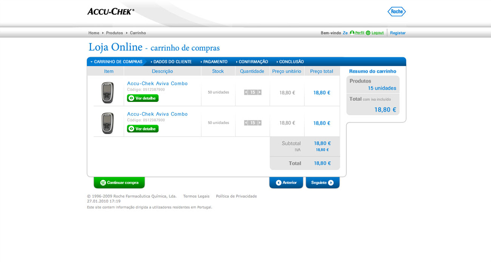The width and height of the screenshot is (491, 262).
Task: Go to Home in the breadcrumb
Action: point(94,33)
